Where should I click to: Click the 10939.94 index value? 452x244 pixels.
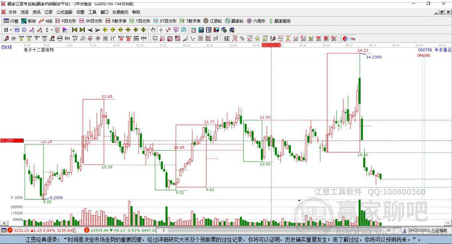pos(100,230)
